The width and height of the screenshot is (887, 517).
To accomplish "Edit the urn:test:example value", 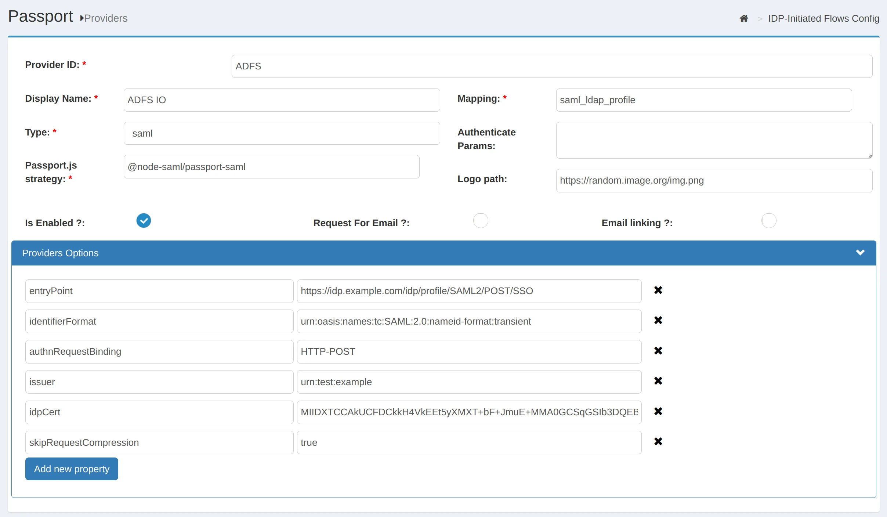I will pyautogui.click(x=469, y=382).
